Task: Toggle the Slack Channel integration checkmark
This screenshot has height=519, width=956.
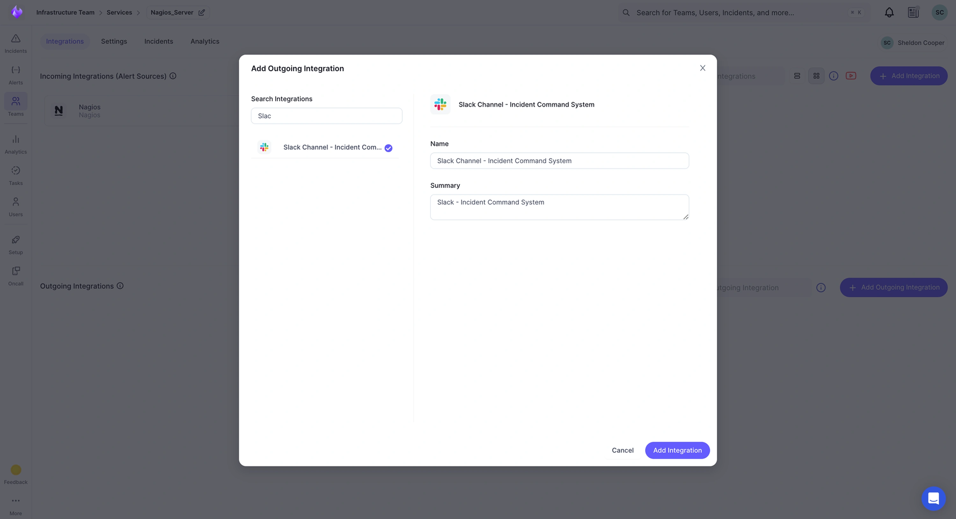Action: point(388,148)
